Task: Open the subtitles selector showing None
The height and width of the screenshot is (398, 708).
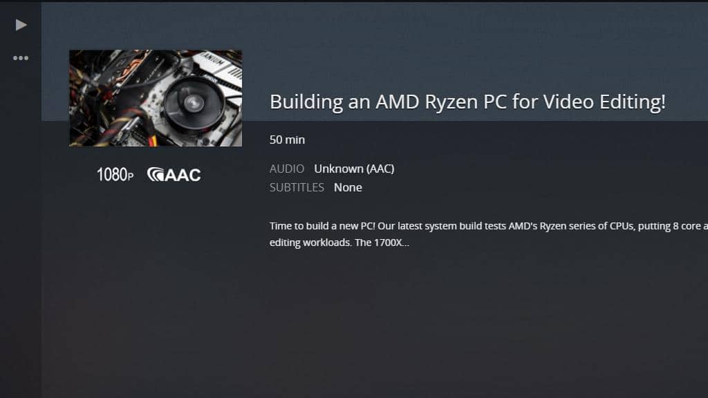Action: pyautogui.click(x=348, y=188)
